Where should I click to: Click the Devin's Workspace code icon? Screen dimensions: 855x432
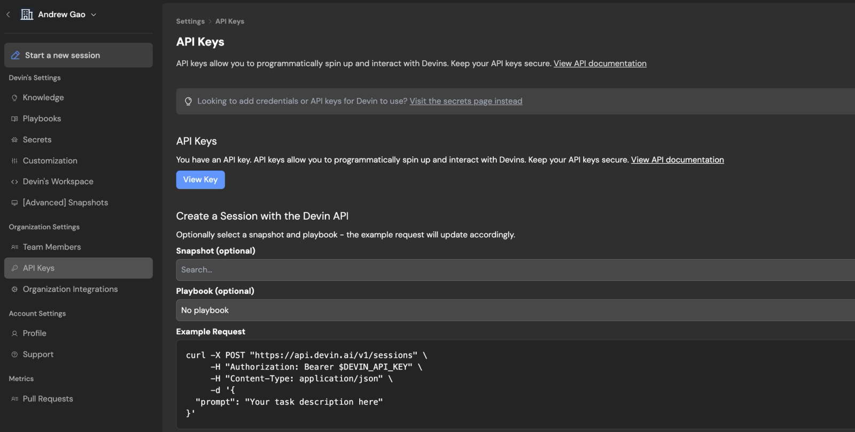[x=14, y=182]
